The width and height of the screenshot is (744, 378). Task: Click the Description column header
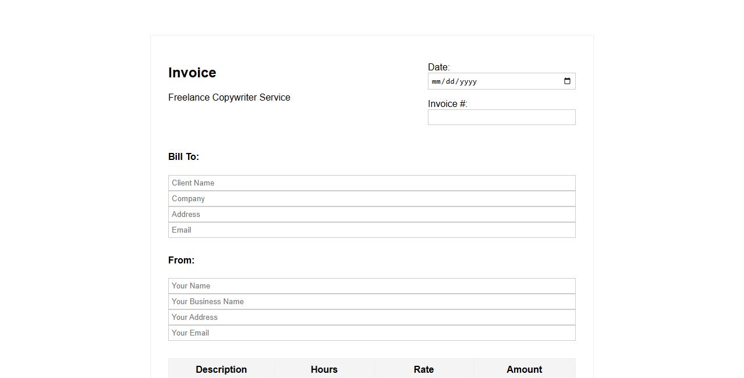pyautogui.click(x=221, y=369)
